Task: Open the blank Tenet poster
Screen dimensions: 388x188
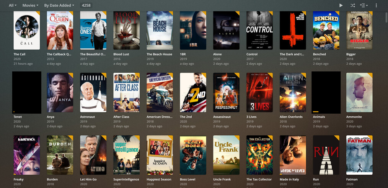Action: tap(27, 93)
